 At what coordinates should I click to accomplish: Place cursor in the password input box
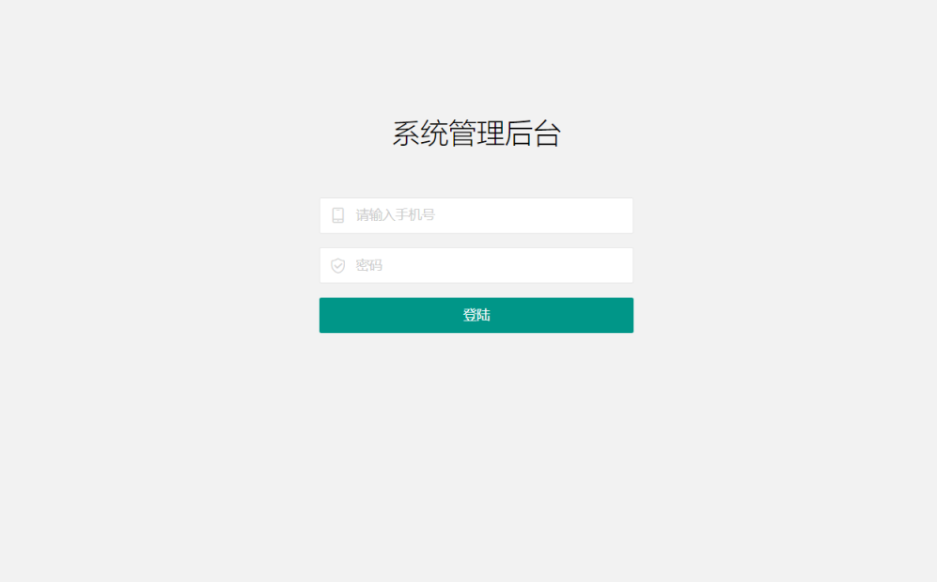[x=476, y=265]
